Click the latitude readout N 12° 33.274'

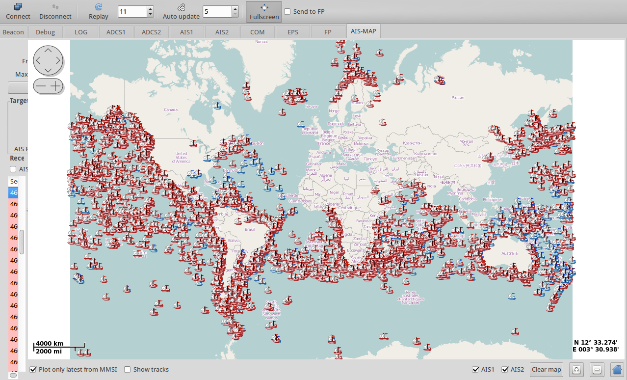[595, 342]
